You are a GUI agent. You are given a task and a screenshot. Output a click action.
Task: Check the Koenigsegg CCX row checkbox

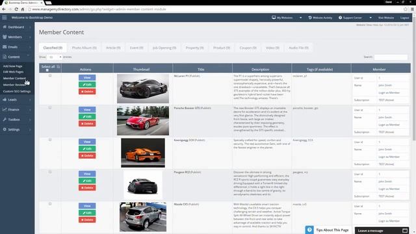pyautogui.click(x=50, y=140)
